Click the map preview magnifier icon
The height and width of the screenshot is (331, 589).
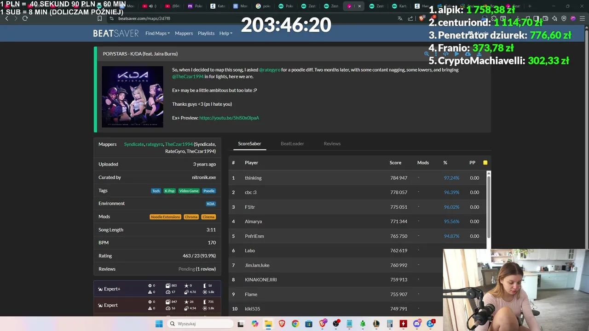(427, 54)
